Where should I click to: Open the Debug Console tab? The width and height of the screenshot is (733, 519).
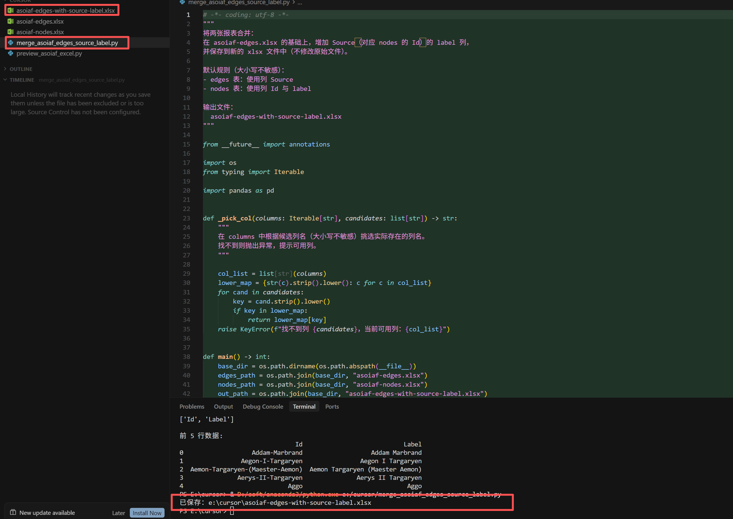coord(263,406)
